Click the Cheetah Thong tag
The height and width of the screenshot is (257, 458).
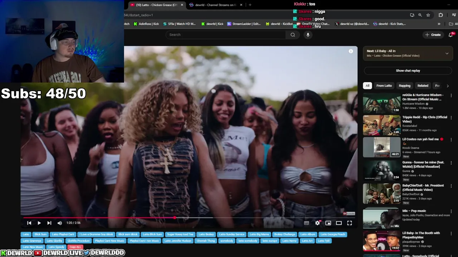click(206, 241)
